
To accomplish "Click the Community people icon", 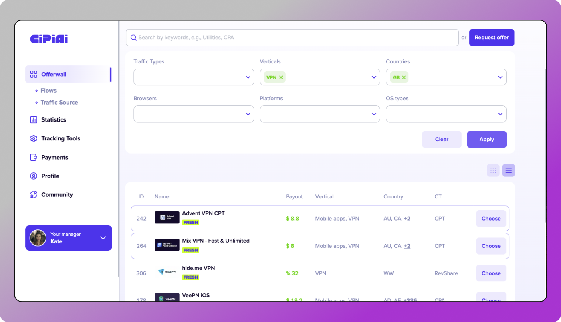I will (x=34, y=195).
